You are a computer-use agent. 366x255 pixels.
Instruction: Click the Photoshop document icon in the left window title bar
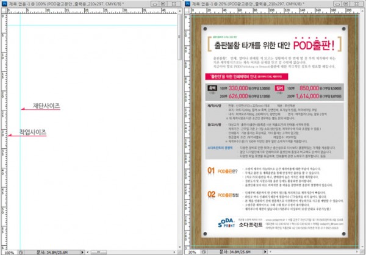[4, 4]
